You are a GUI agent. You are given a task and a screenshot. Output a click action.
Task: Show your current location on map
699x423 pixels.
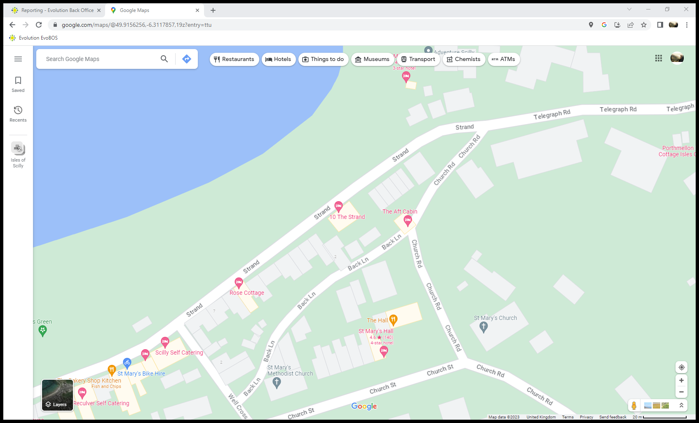(x=681, y=367)
